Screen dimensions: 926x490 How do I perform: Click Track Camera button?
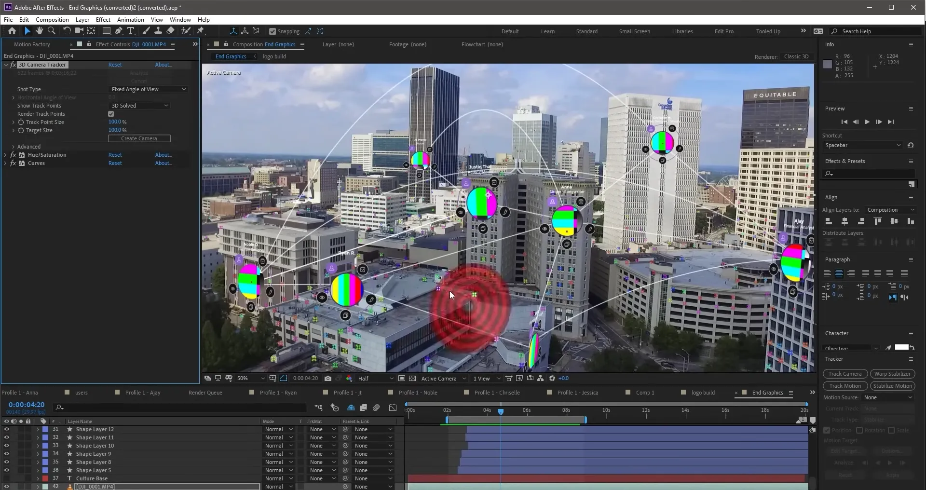tap(844, 374)
